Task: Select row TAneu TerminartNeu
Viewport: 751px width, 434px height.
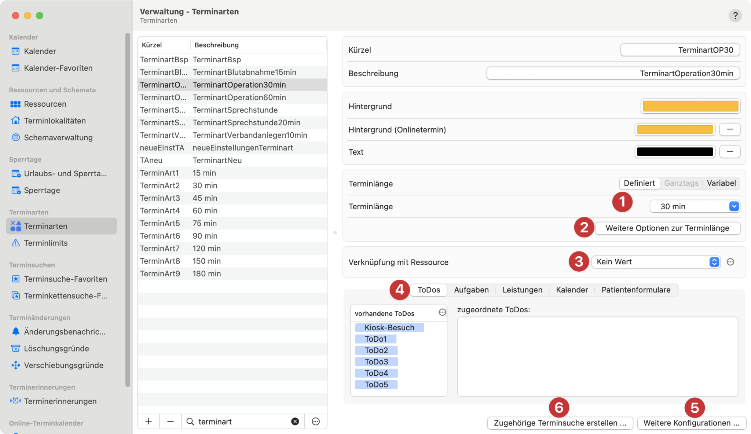Action: (232, 160)
